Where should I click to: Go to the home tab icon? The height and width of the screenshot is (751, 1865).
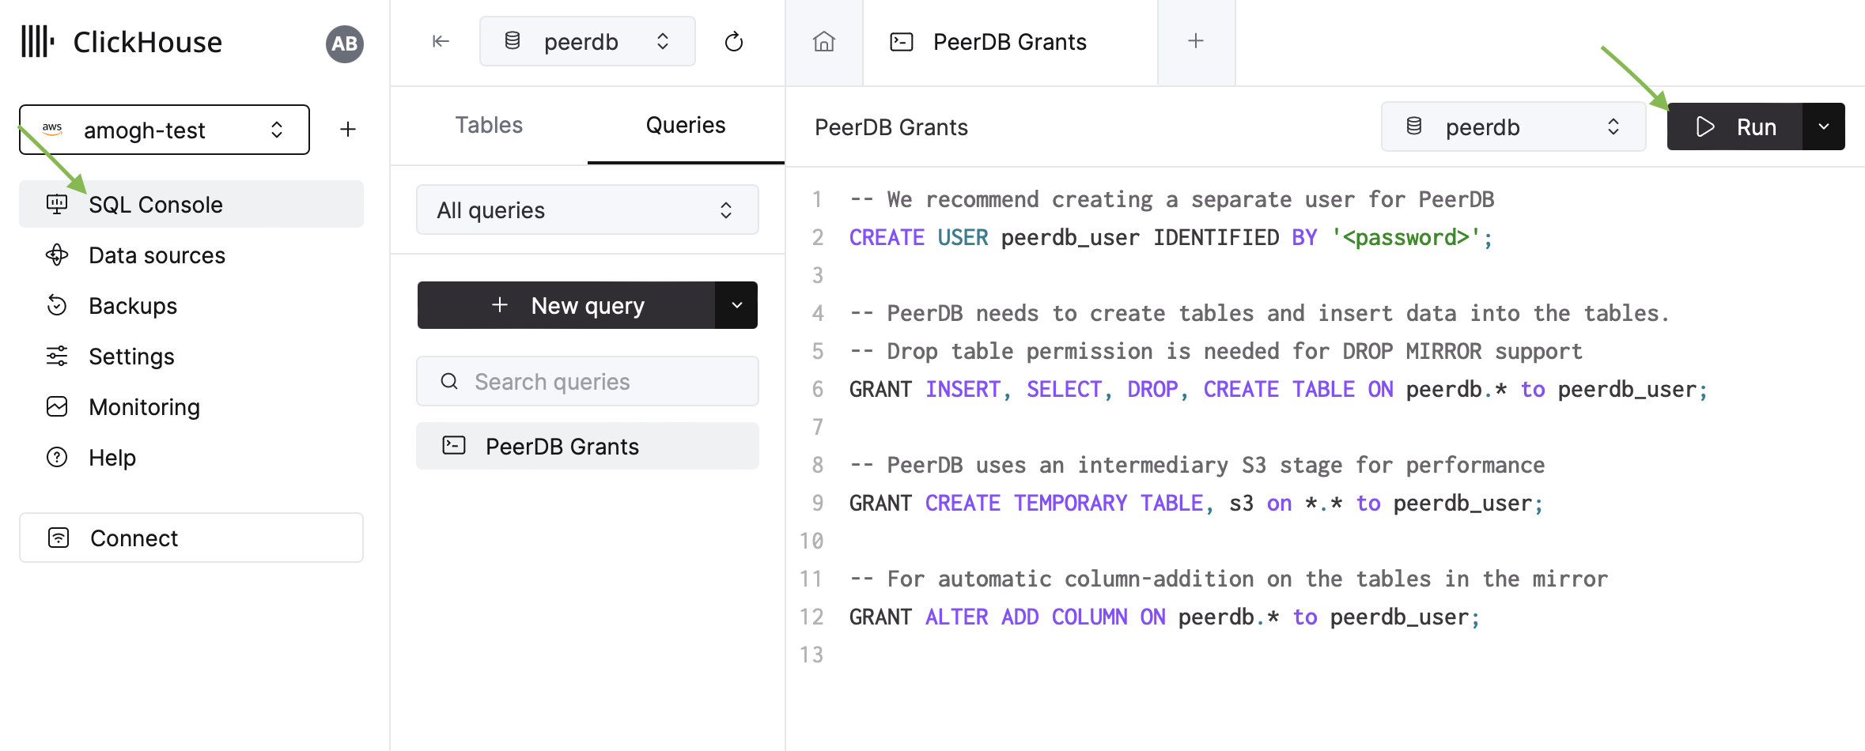pyautogui.click(x=824, y=41)
